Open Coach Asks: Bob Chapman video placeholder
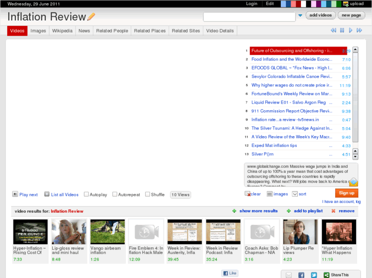The height and width of the screenshot is (278, 372). (x=262, y=232)
